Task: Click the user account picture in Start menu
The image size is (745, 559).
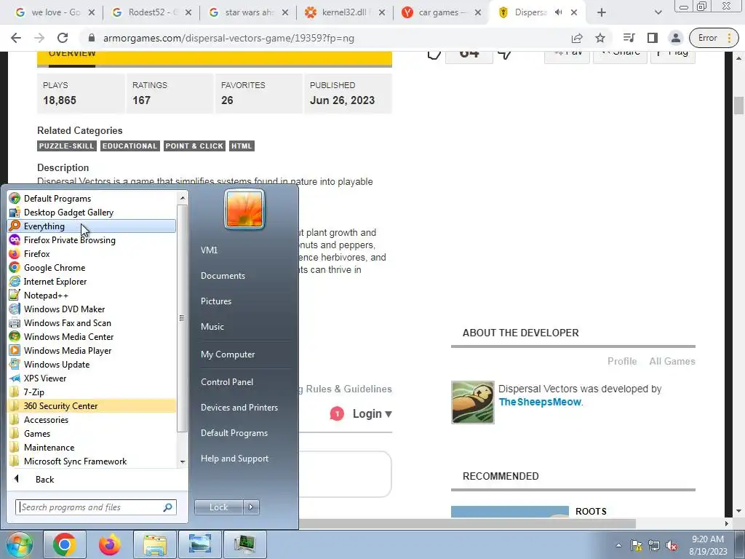Action: pyautogui.click(x=244, y=210)
